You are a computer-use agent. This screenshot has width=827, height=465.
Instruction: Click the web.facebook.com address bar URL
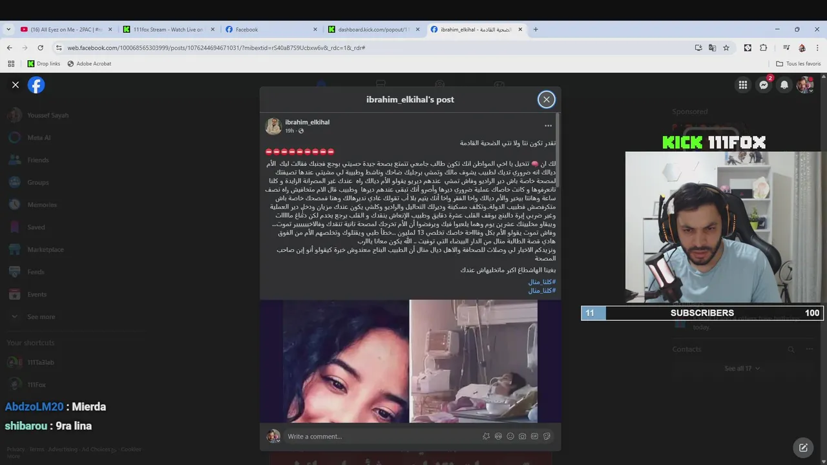[x=216, y=48]
